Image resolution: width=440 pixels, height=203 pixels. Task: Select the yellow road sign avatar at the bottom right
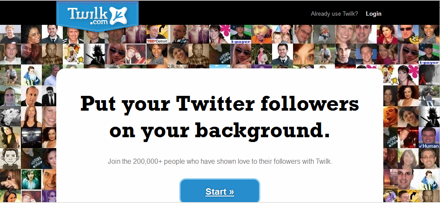click(408, 196)
